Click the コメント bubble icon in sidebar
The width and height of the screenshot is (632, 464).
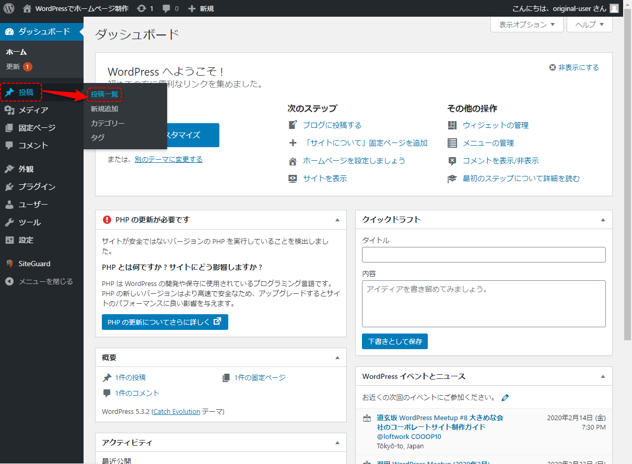coord(9,145)
